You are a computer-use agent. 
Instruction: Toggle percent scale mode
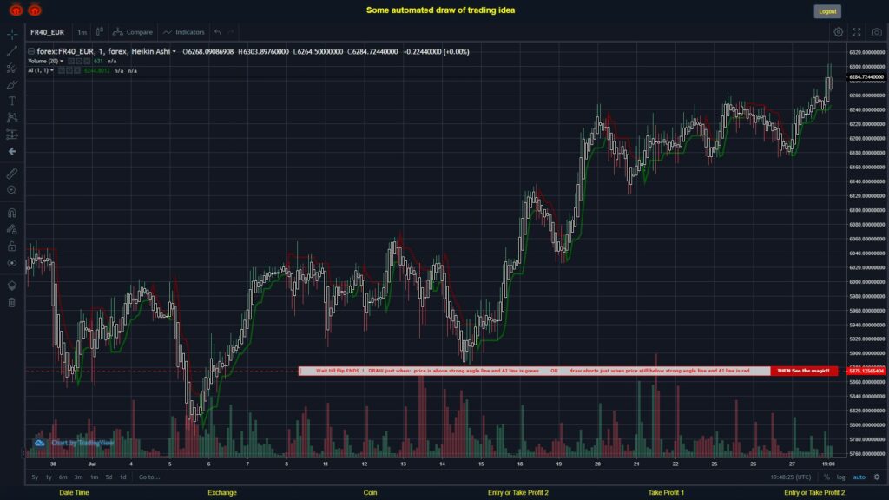[x=826, y=477]
